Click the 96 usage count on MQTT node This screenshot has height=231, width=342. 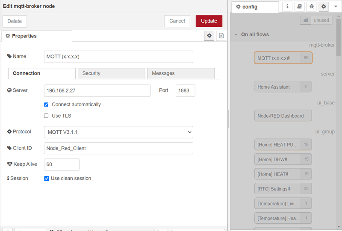(306, 58)
